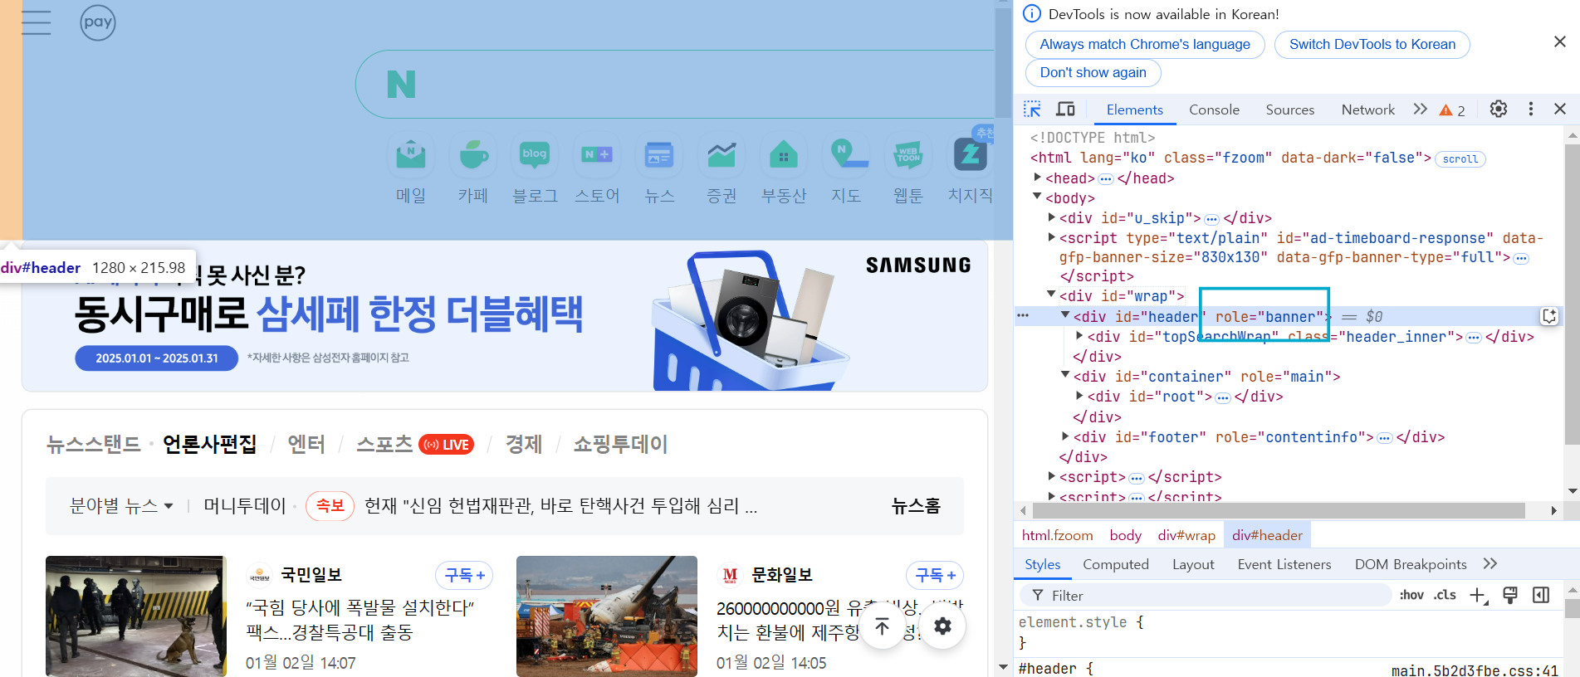Viewport: 1580px width, 677px height.
Task: Select the 스포츠 LIVE tab
Action: coord(415,444)
